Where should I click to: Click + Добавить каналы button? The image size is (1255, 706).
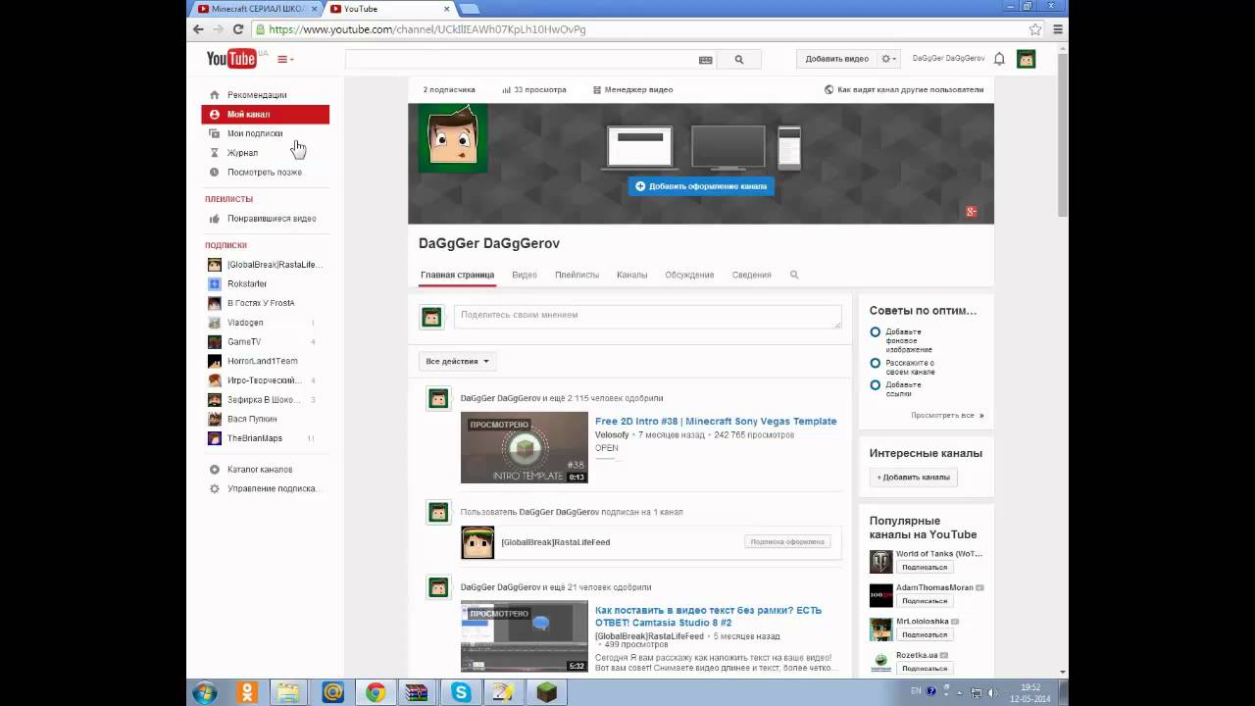(914, 478)
